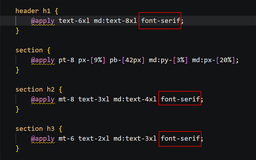Click 'text-3xl' in the section h2 rule
Image resolution: width=256 pixels, height=160 pixels.
[94, 99]
